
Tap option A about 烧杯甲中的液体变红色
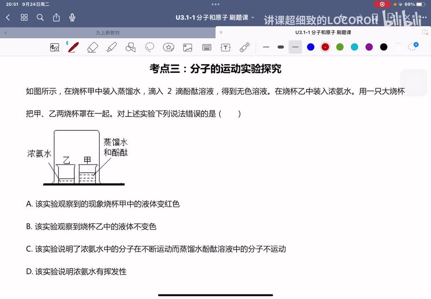pos(103,204)
